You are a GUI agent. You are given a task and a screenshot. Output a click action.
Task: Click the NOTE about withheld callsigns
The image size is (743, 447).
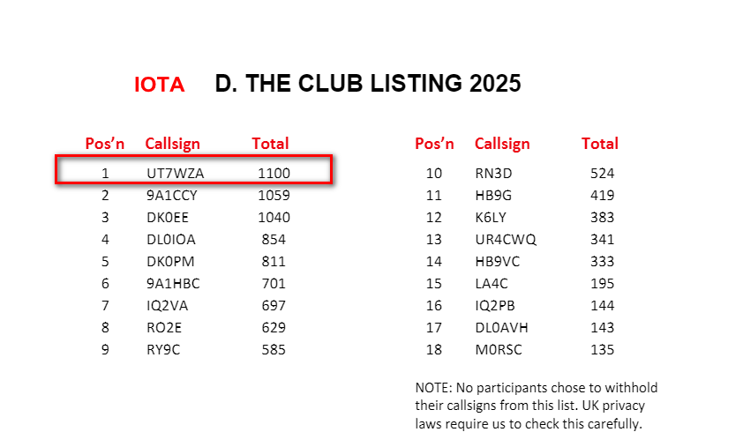tap(537, 406)
